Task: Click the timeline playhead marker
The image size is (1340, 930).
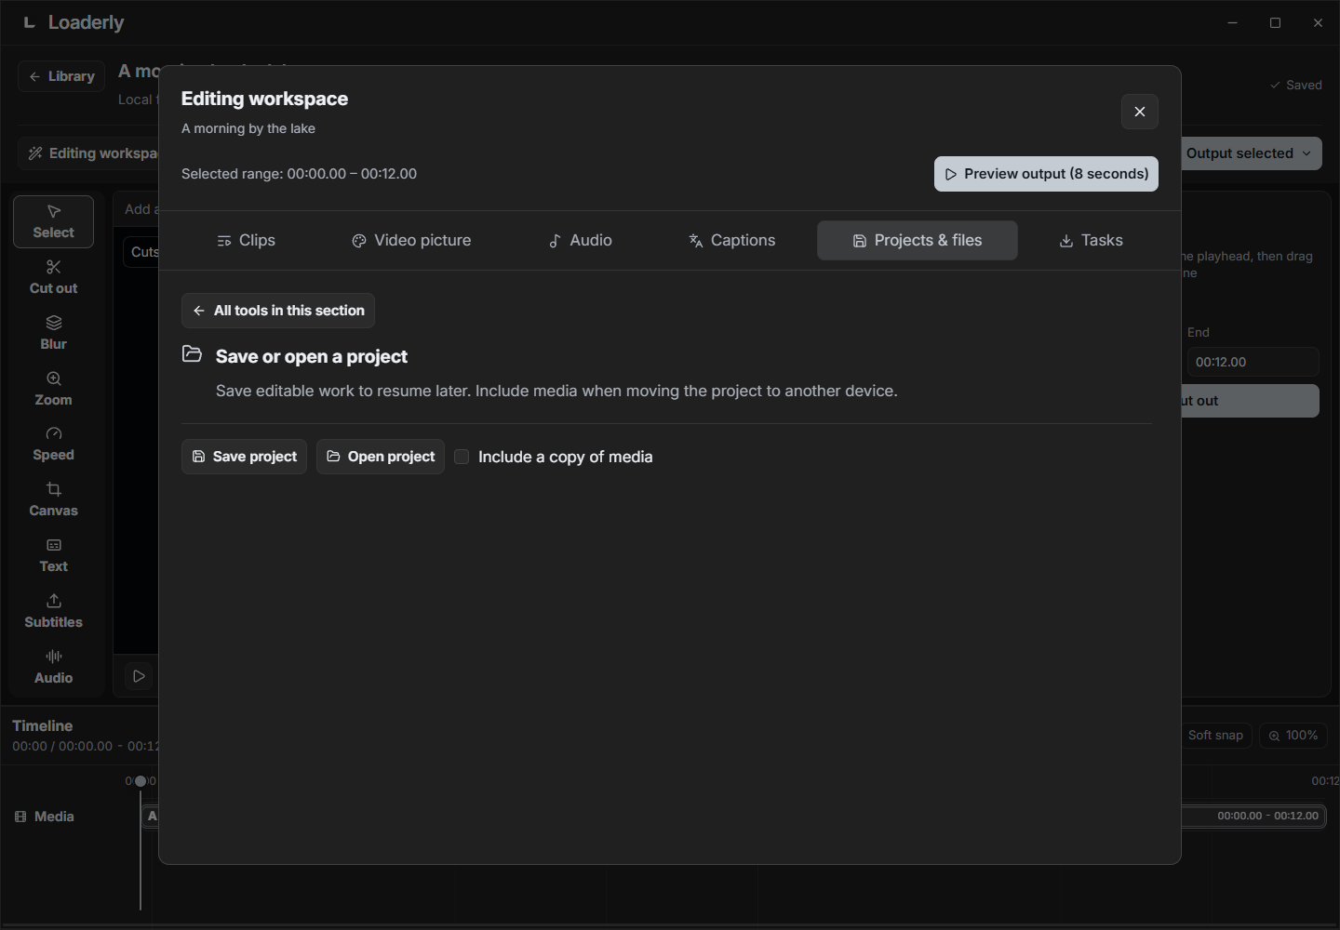Action: (x=141, y=781)
